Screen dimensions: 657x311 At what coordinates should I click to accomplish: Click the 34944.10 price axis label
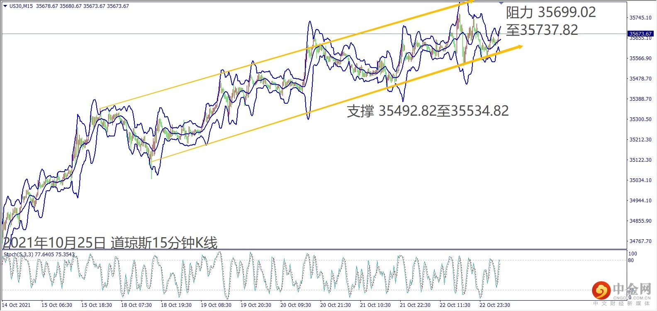pos(640,201)
